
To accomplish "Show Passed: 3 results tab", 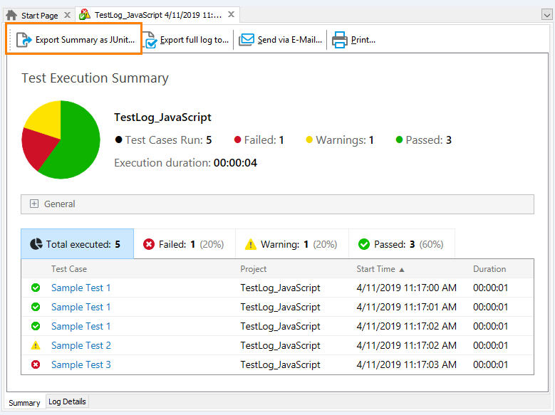I will tap(401, 244).
